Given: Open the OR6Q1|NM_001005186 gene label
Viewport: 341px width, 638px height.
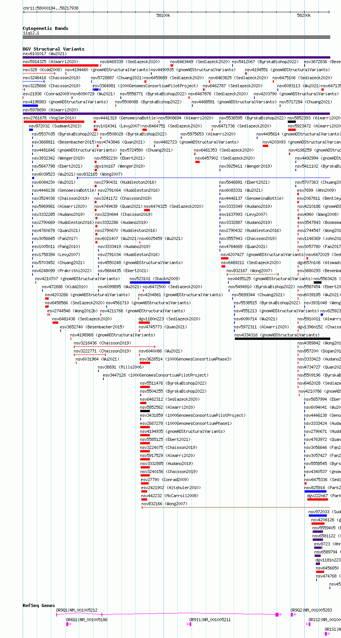Looking at the screenshot, I should [x=87, y=620].
